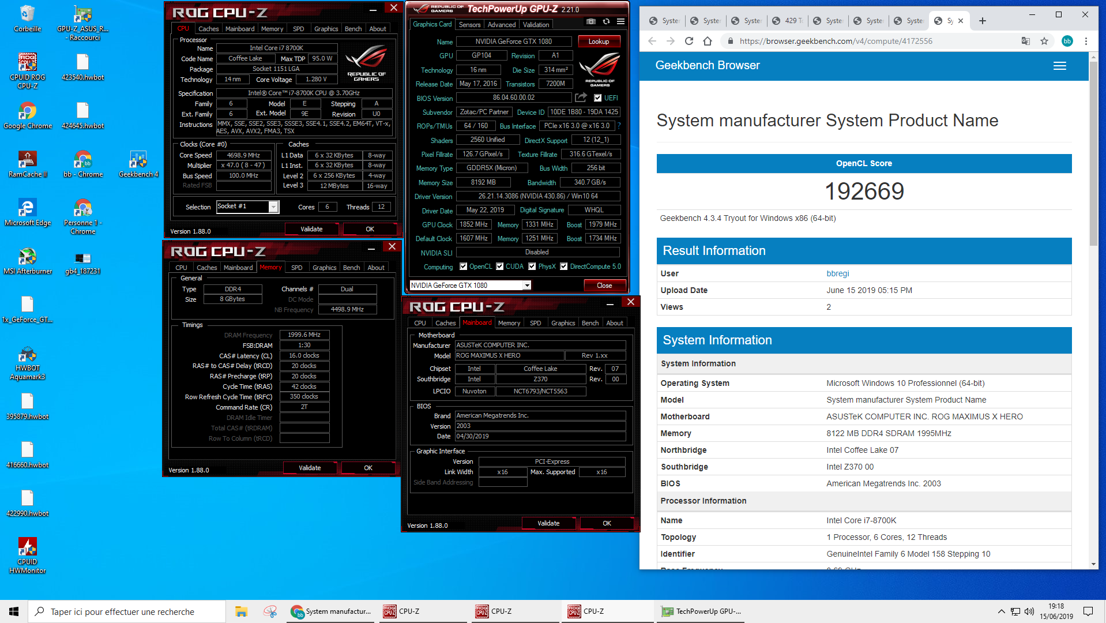Click the taskbar clock showing 19:18
Image resolution: width=1106 pixels, height=623 pixels.
1056,611
